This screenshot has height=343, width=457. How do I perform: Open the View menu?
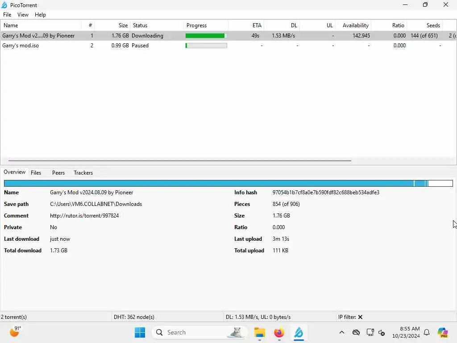point(23,15)
